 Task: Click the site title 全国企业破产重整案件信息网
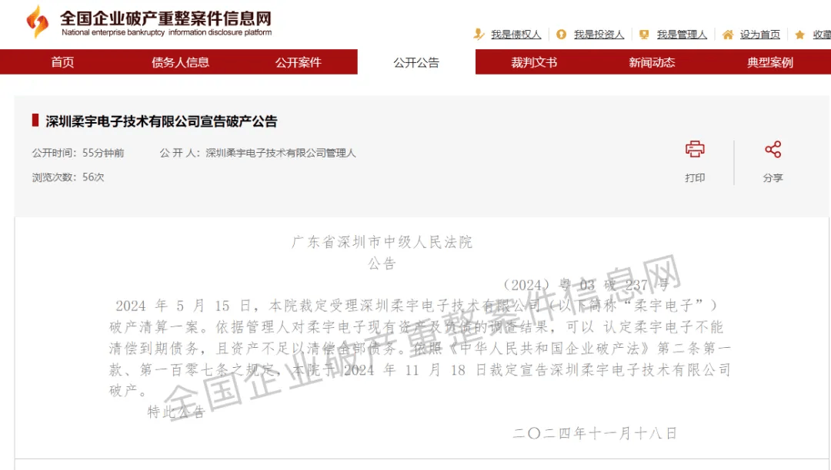click(x=165, y=18)
